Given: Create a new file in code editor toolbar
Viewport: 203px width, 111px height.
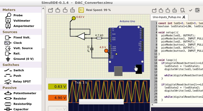Looking at the screenshot, I should 154,10.
